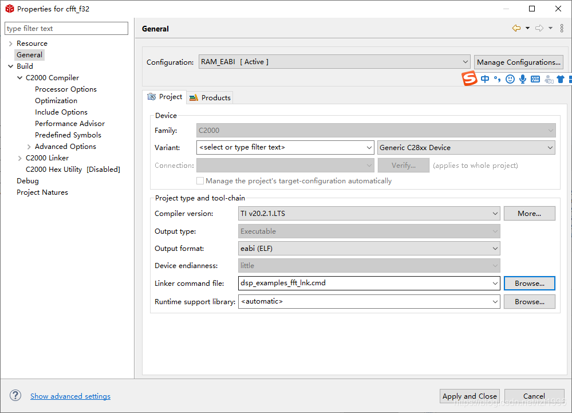Screen dimensions: 572x413
Task: Open the back history dropdown arrow
Action: pos(527,28)
